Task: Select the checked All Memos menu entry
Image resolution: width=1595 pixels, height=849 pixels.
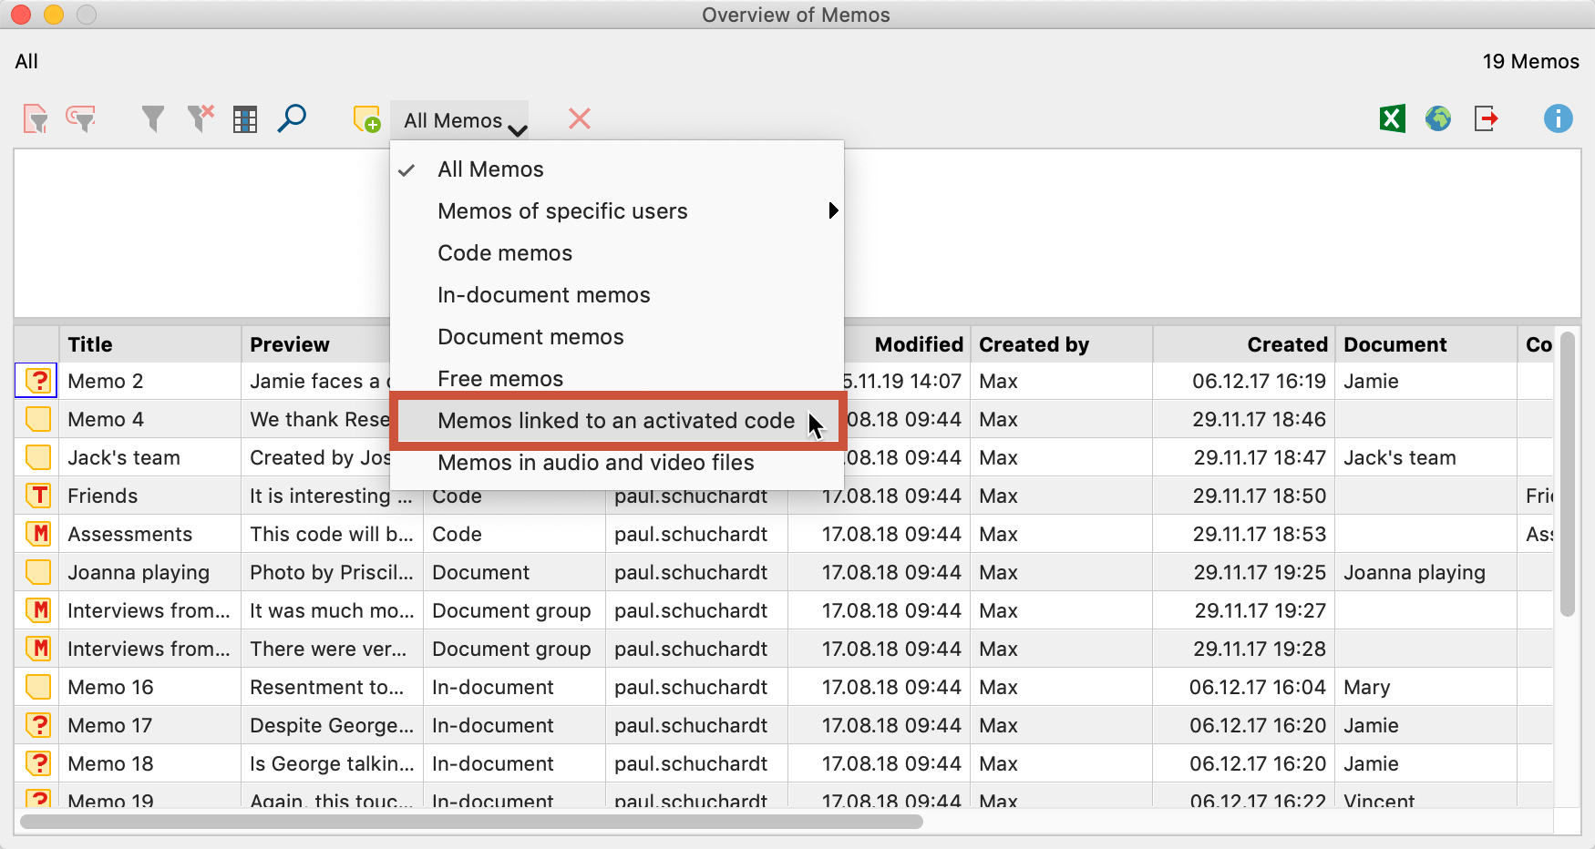Action: pos(617,169)
